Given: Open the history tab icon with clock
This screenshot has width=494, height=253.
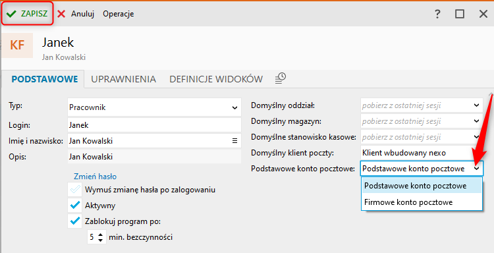Looking at the screenshot, I should [280, 78].
